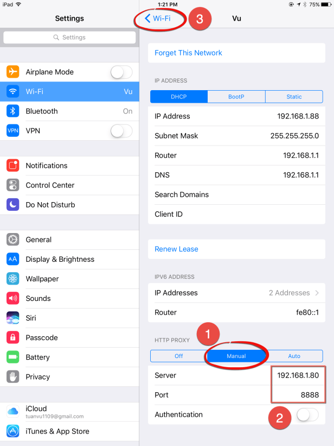The image size is (334, 446).
Task: Enable the proxy Authentication switch
Action: tap(307, 414)
